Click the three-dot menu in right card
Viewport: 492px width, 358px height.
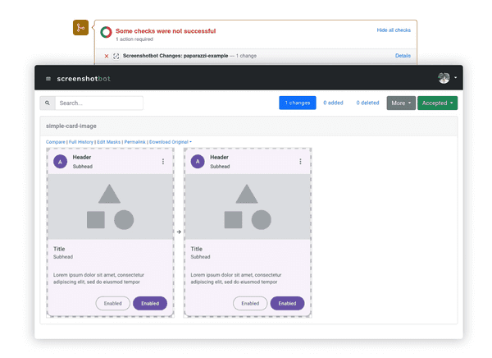300,162
